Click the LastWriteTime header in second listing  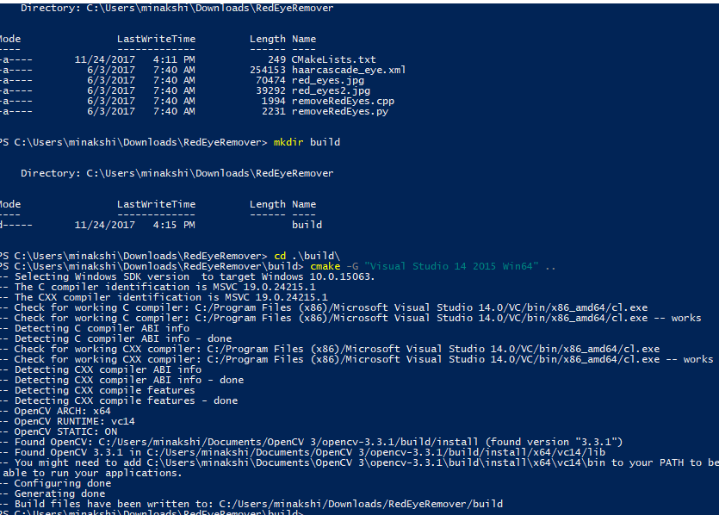[x=156, y=204]
